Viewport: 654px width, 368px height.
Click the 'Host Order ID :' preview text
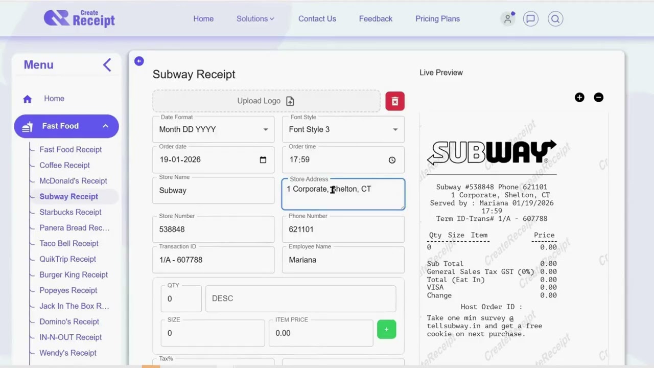492,307
